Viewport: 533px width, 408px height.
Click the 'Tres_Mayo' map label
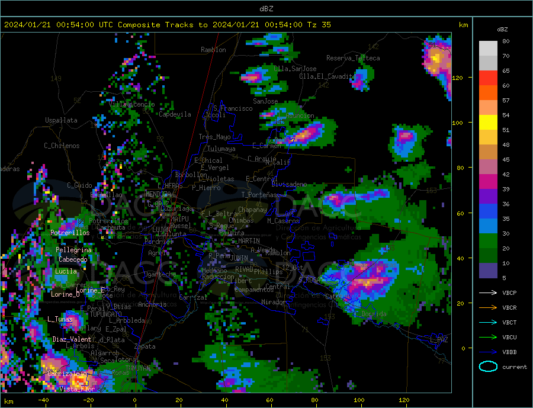point(215,137)
